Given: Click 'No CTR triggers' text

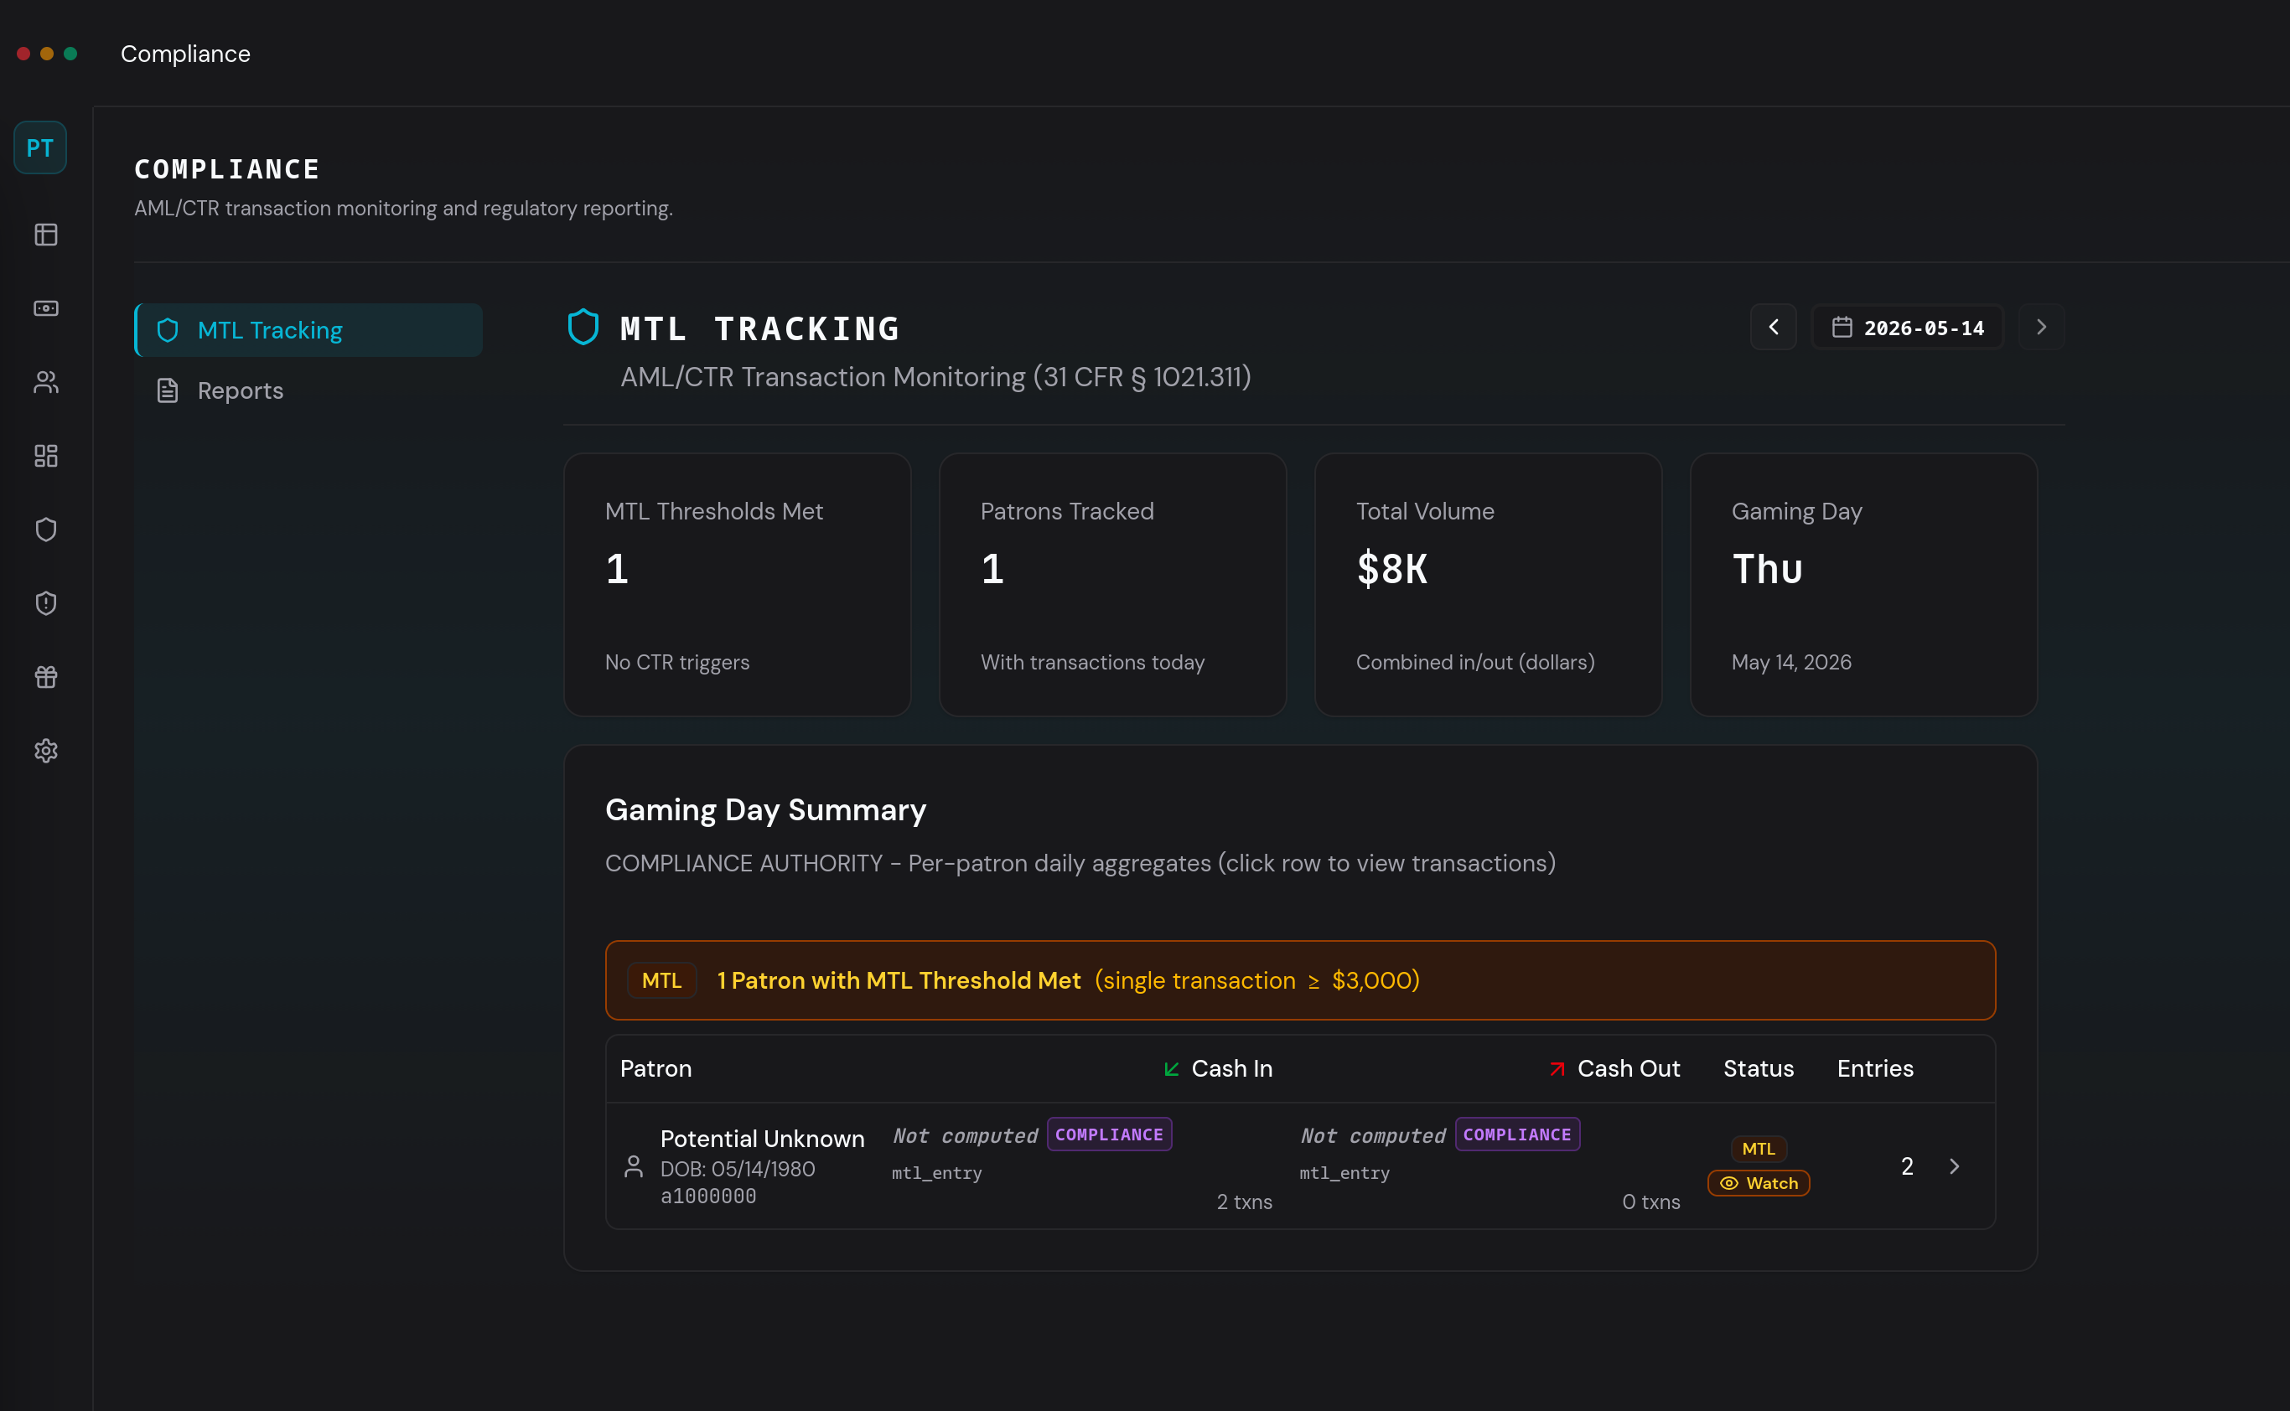Looking at the screenshot, I should [x=676, y=663].
